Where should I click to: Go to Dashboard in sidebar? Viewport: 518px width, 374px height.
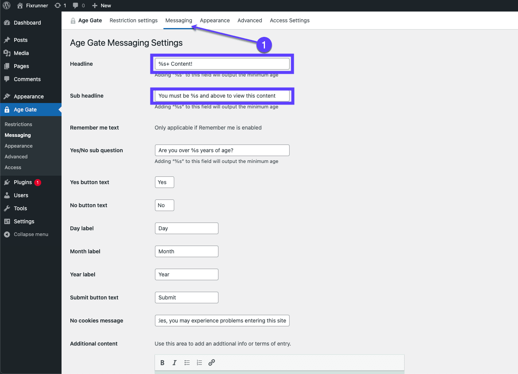click(27, 23)
